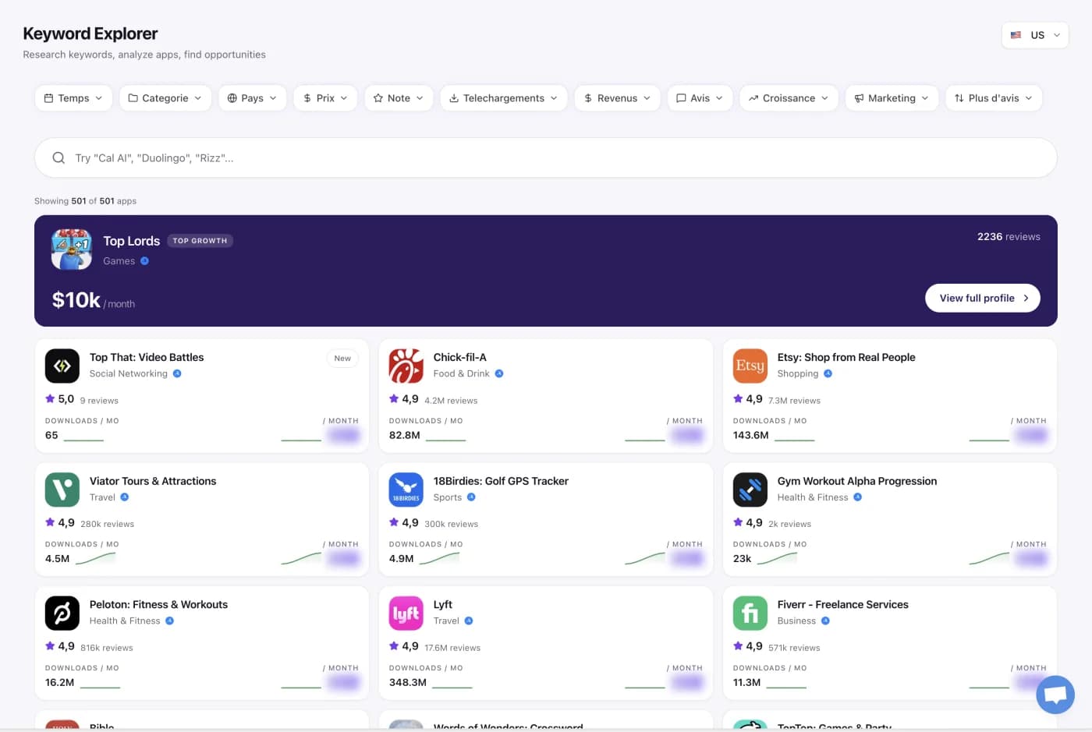Click the 16.2M downloads value
This screenshot has width=1092, height=732.
(60, 682)
